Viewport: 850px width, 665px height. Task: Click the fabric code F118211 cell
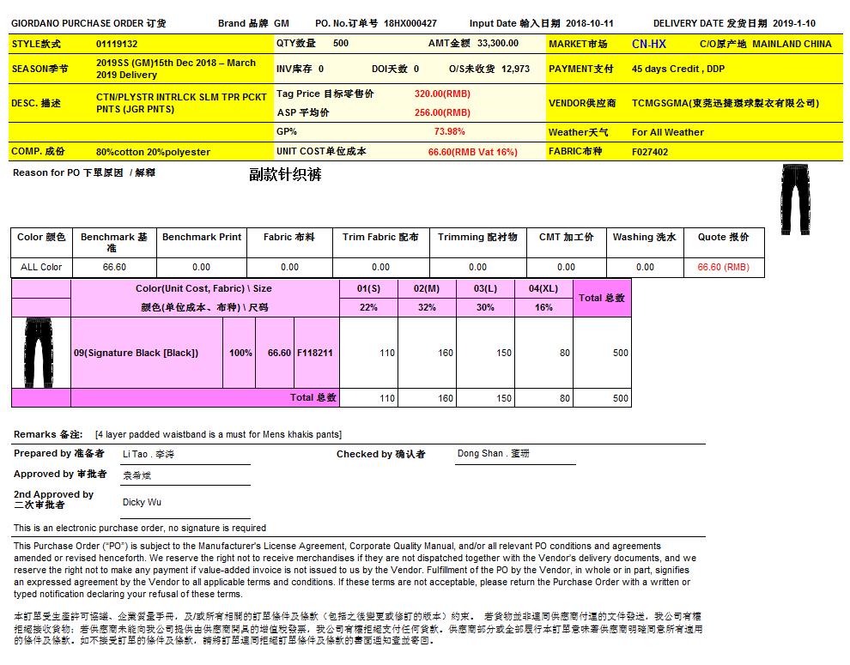[315, 353]
